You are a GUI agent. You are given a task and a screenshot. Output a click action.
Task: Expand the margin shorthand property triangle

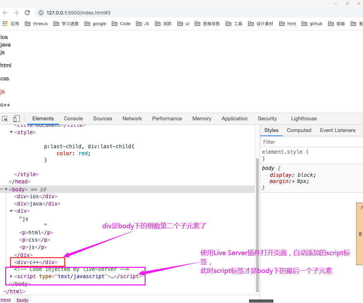pos(294,182)
